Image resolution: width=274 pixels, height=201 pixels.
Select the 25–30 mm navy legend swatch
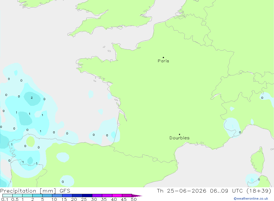click(x=87, y=196)
